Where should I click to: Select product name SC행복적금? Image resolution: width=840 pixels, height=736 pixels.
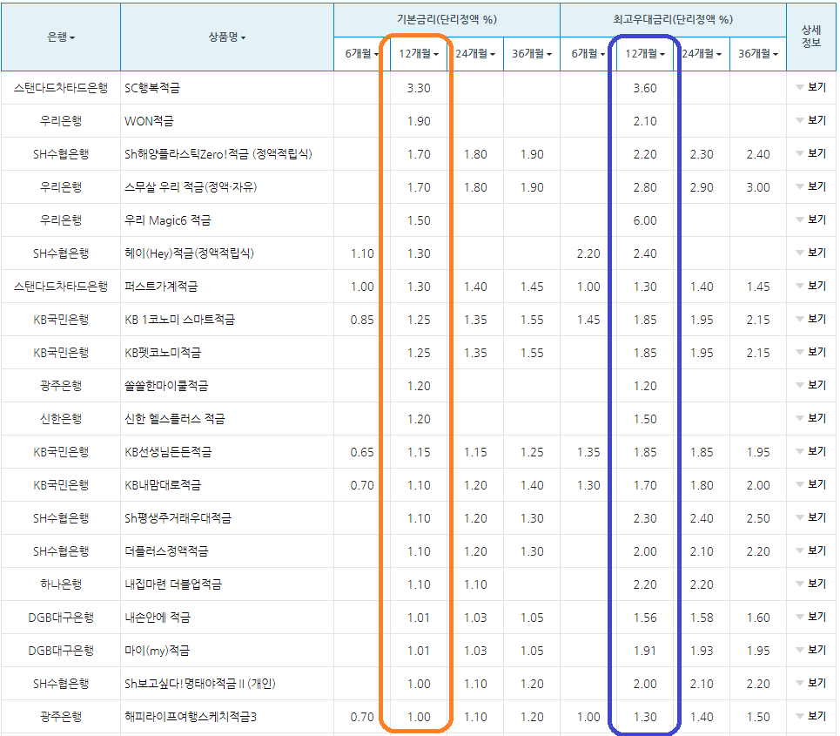pos(152,88)
